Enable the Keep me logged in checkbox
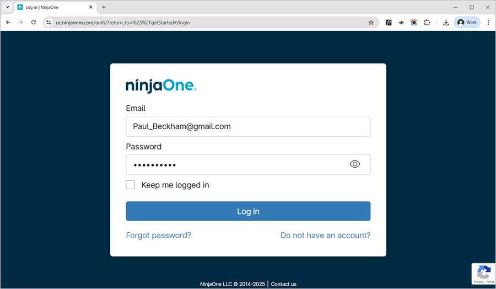The height and width of the screenshot is (289, 496). pos(131,185)
